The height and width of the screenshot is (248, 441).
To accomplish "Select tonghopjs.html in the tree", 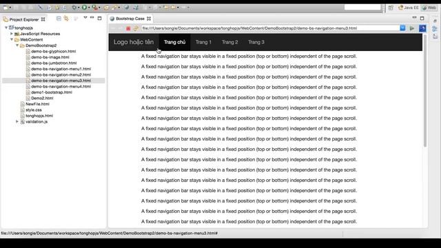I will coord(39,116).
